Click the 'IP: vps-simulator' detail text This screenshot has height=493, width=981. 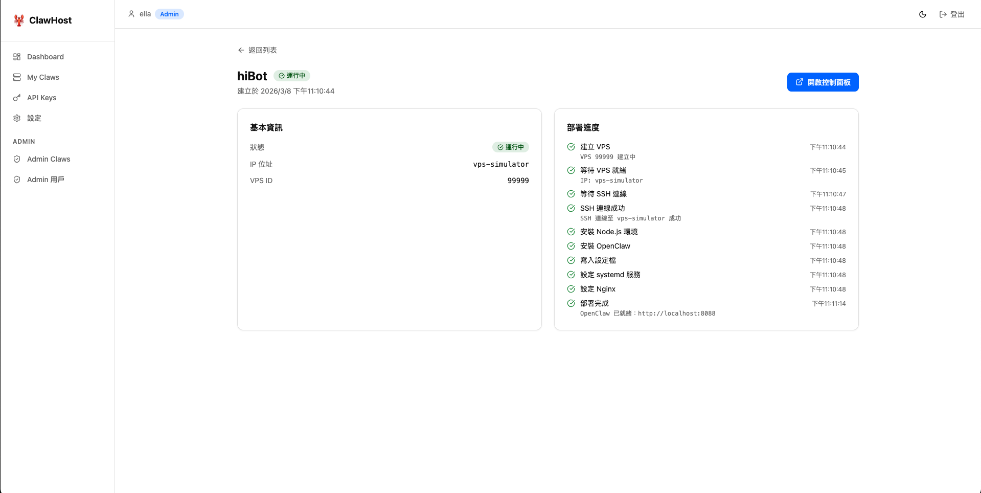[x=611, y=181]
